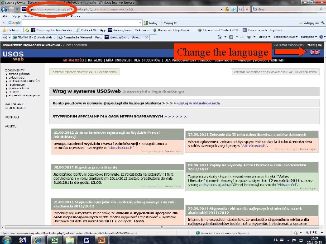Click the add to favorites bar icon
326x244 pixels.
pos(27,30)
